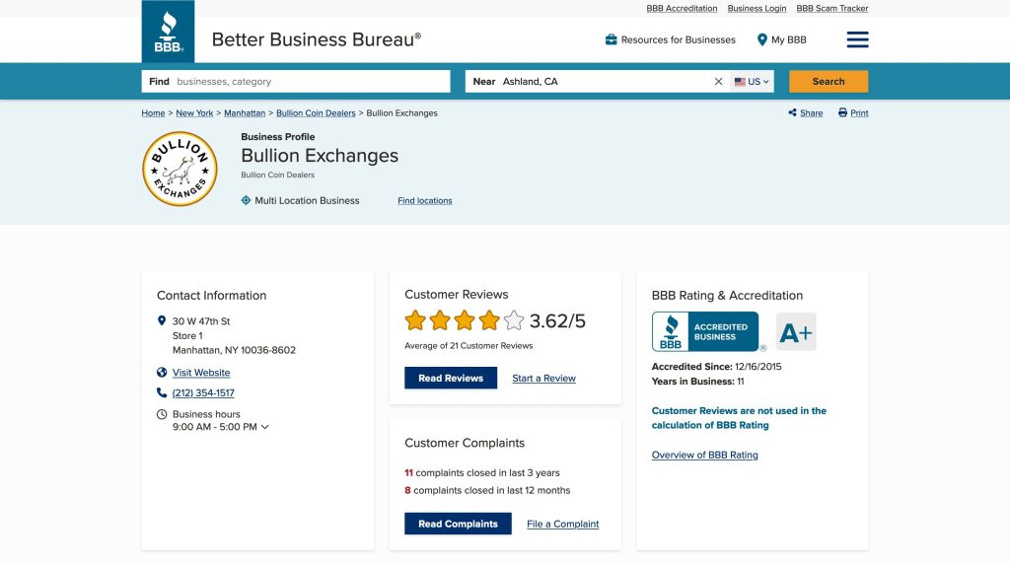
Task: Click the Bullion Exchanges logo
Action: coord(180,169)
